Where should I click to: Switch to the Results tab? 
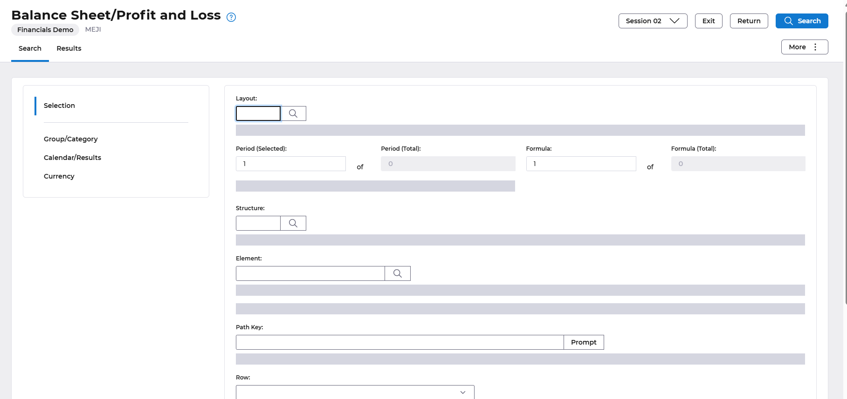click(x=69, y=48)
